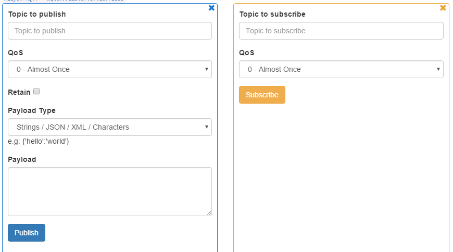
Task: Click the Payload Type label
Action: (x=32, y=110)
